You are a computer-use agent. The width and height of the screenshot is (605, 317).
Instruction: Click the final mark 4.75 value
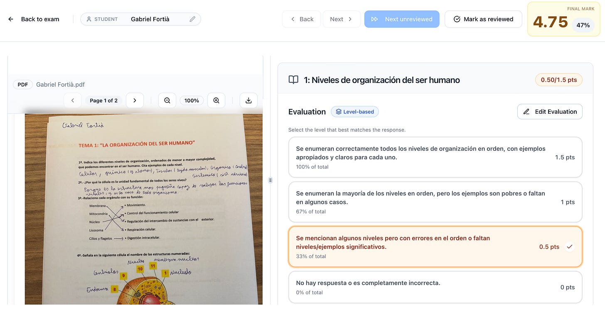click(551, 22)
